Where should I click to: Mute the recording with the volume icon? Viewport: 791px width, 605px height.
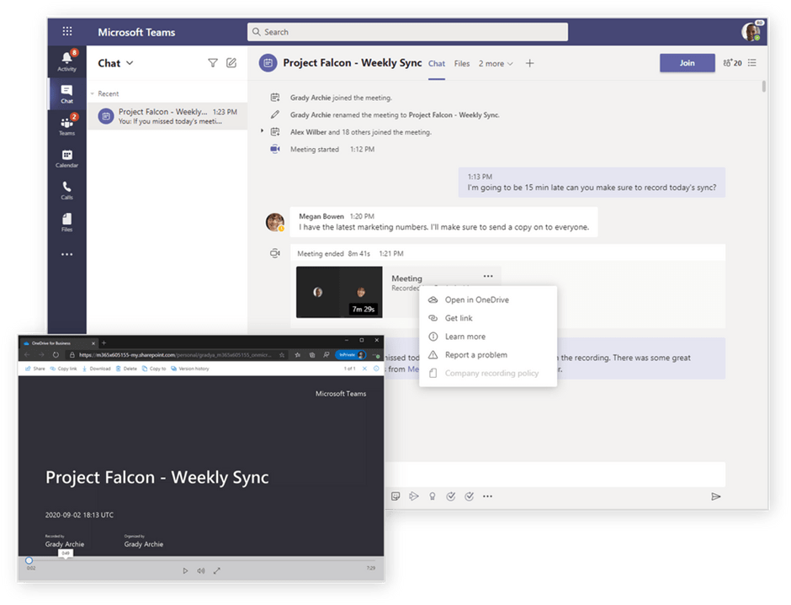201,571
